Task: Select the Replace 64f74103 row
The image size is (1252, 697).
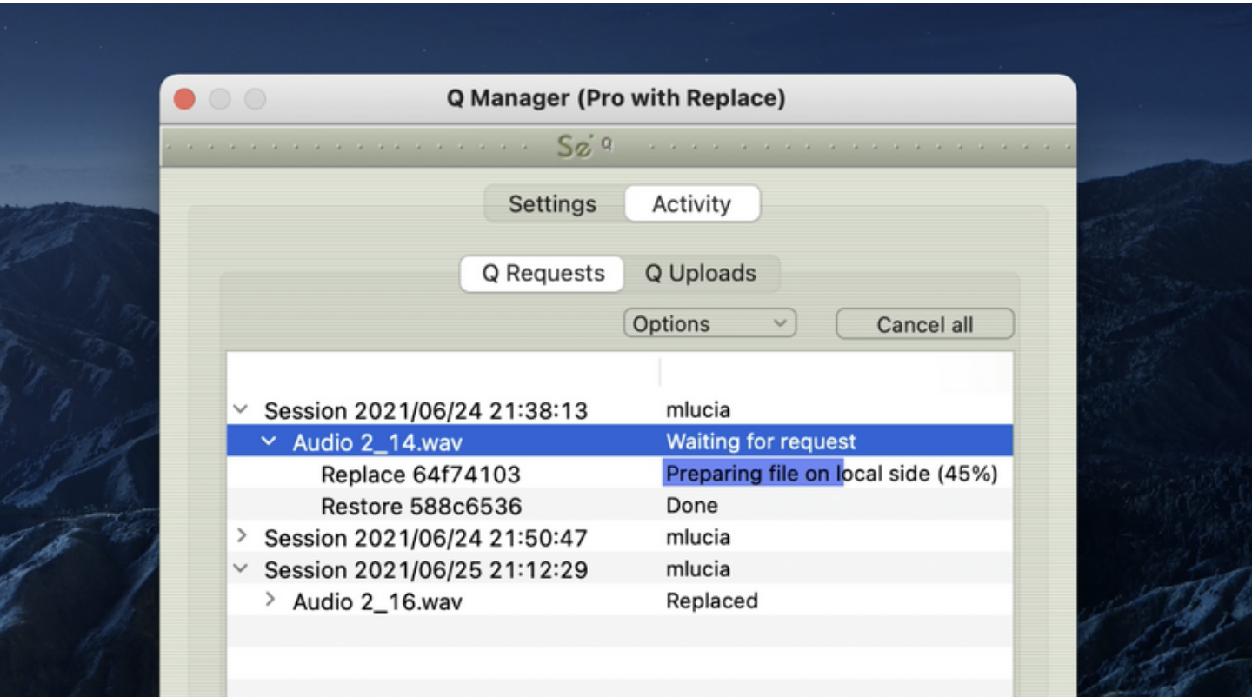Action: (x=620, y=474)
